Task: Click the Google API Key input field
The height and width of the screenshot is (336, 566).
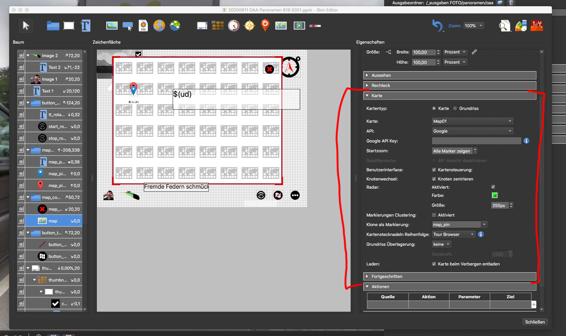Action: 476,141
